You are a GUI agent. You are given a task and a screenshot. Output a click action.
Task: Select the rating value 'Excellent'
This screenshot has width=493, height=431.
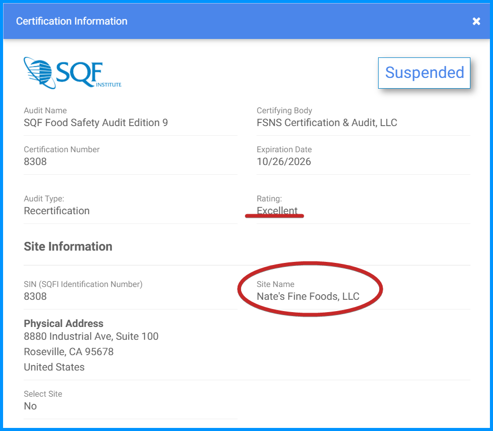point(277,211)
